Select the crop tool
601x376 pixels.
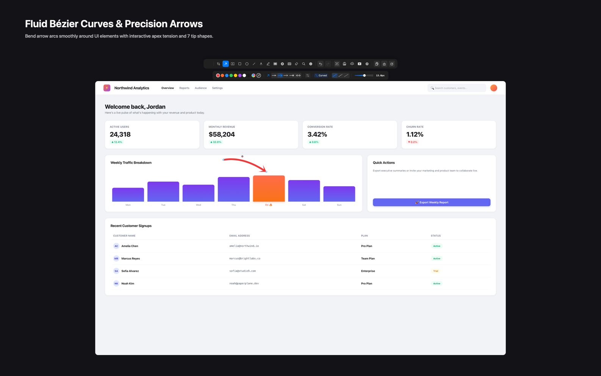click(x=218, y=64)
